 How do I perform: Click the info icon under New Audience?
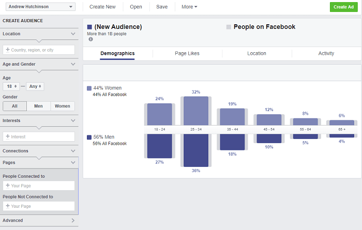pos(90,39)
